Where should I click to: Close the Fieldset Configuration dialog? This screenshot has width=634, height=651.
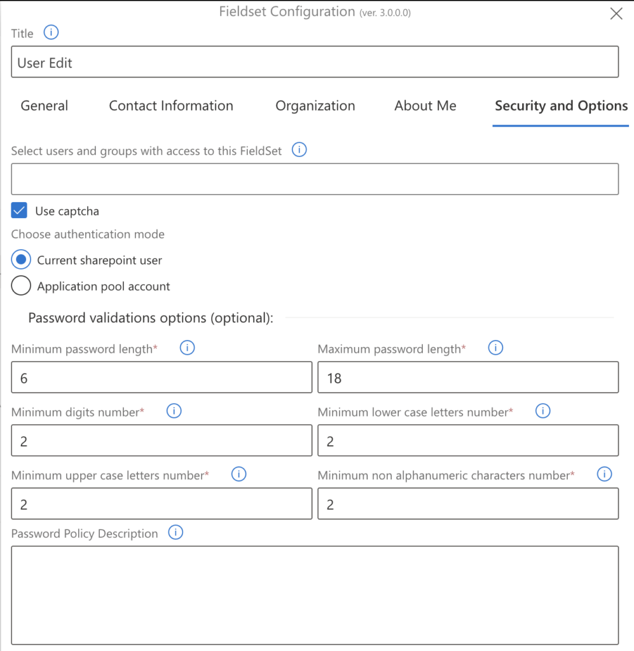pyautogui.click(x=616, y=13)
